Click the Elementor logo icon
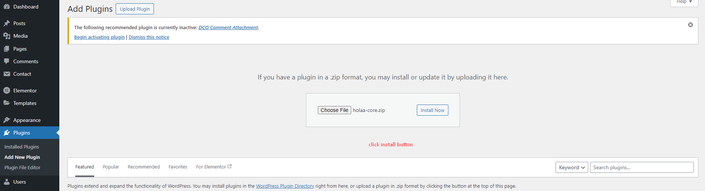The height and width of the screenshot is (191, 705). (x=7, y=91)
